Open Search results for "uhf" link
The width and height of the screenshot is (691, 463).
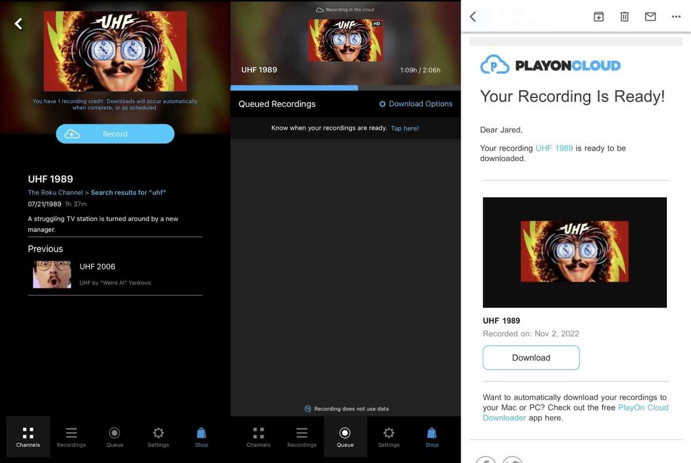(x=128, y=193)
